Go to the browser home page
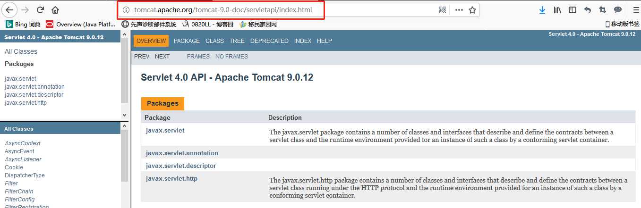This screenshot has width=641, height=208. (55, 9)
